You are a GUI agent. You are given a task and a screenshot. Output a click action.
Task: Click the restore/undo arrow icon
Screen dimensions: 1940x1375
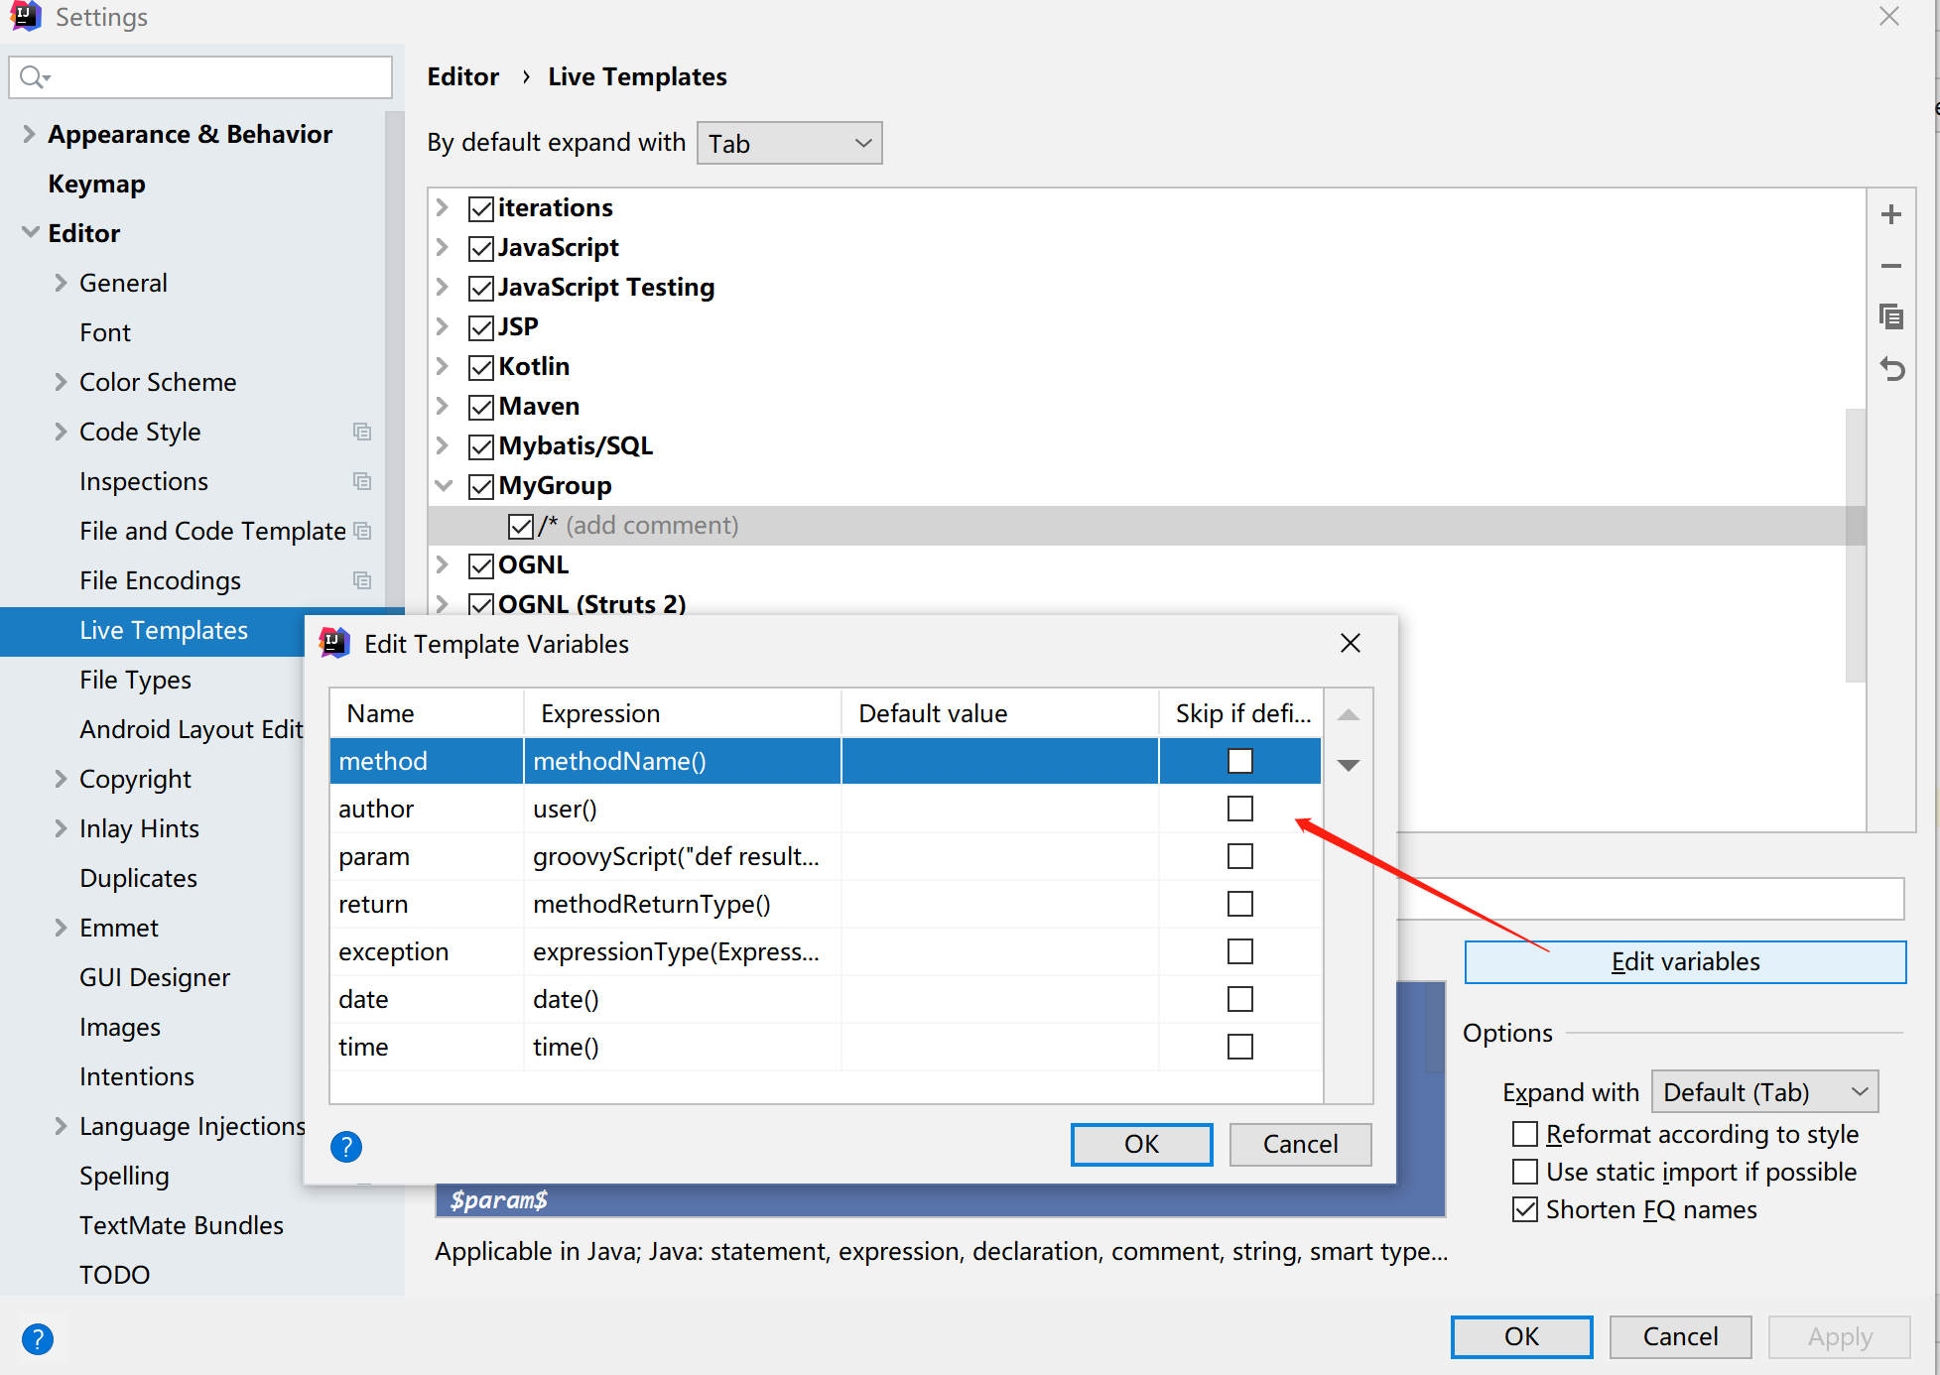pyautogui.click(x=1891, y=370)
